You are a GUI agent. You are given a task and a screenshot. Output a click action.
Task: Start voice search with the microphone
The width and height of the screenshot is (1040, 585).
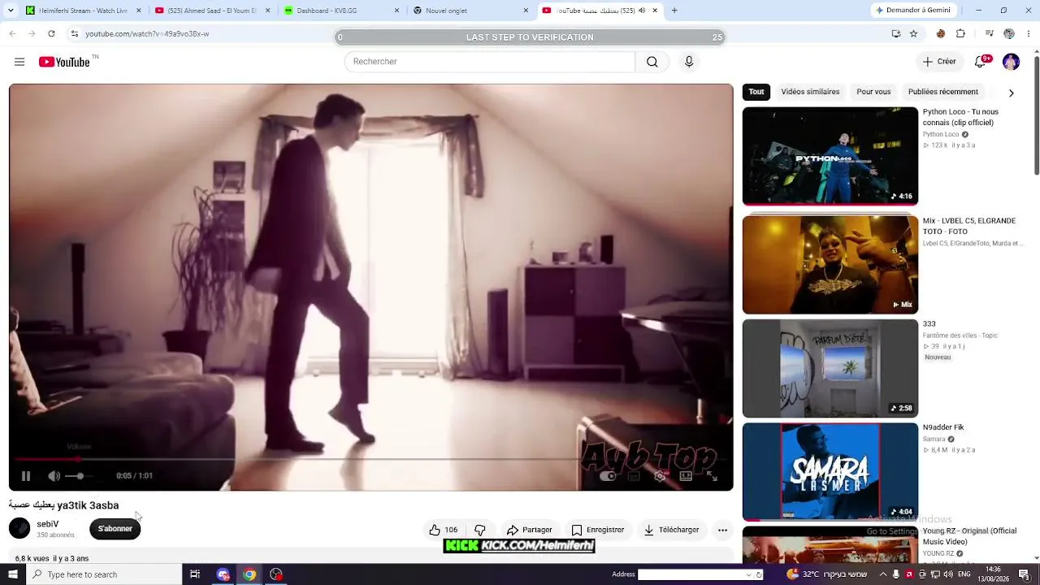[689, 62]
